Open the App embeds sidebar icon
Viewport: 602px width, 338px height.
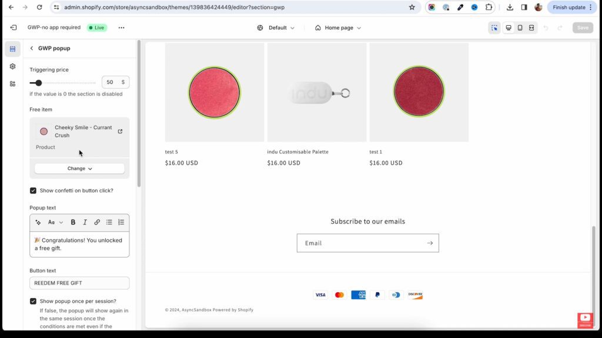(12, 84)
